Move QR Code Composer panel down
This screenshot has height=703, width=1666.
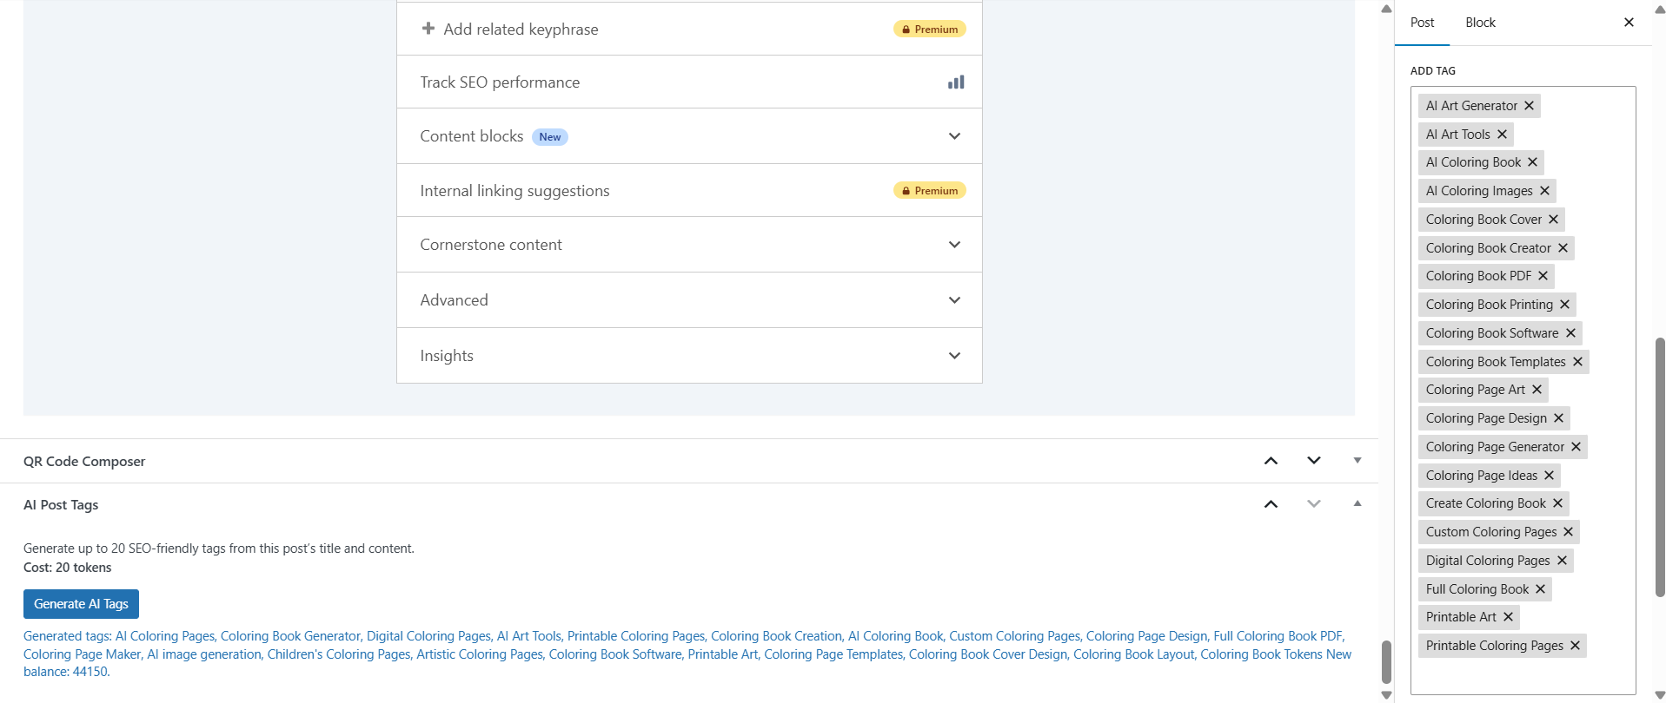click(x=1313, y=461)
